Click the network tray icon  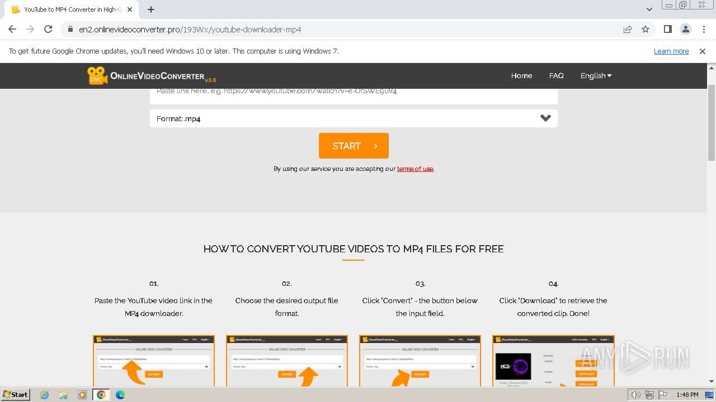click(x=649, y=395)
